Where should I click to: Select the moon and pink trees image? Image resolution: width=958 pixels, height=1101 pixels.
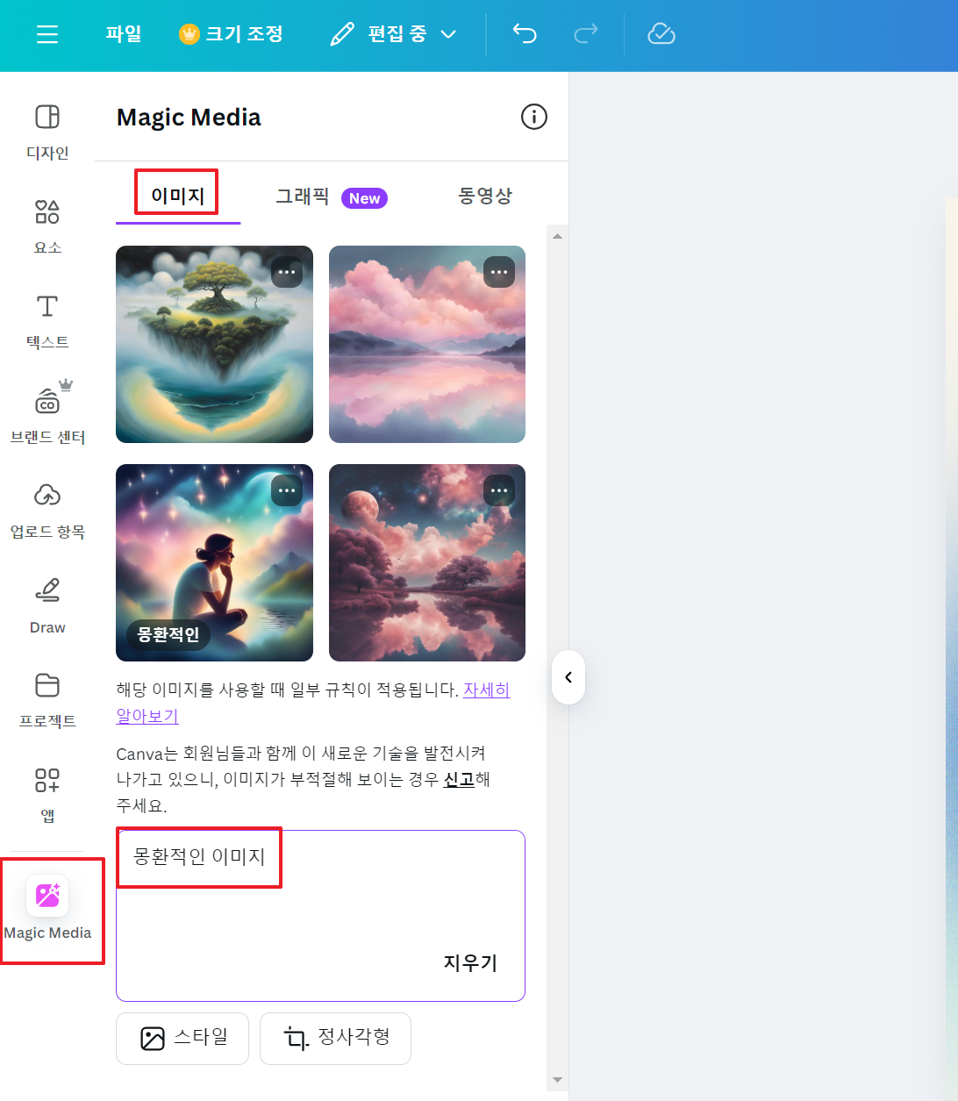(x=427, y=562)
